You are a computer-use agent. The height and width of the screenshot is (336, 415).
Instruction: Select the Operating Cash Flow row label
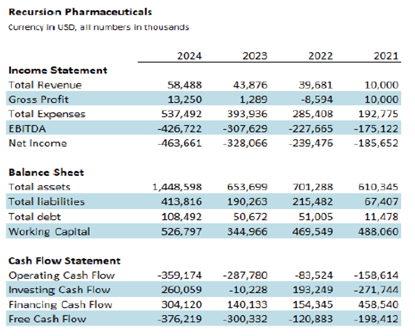62,275
